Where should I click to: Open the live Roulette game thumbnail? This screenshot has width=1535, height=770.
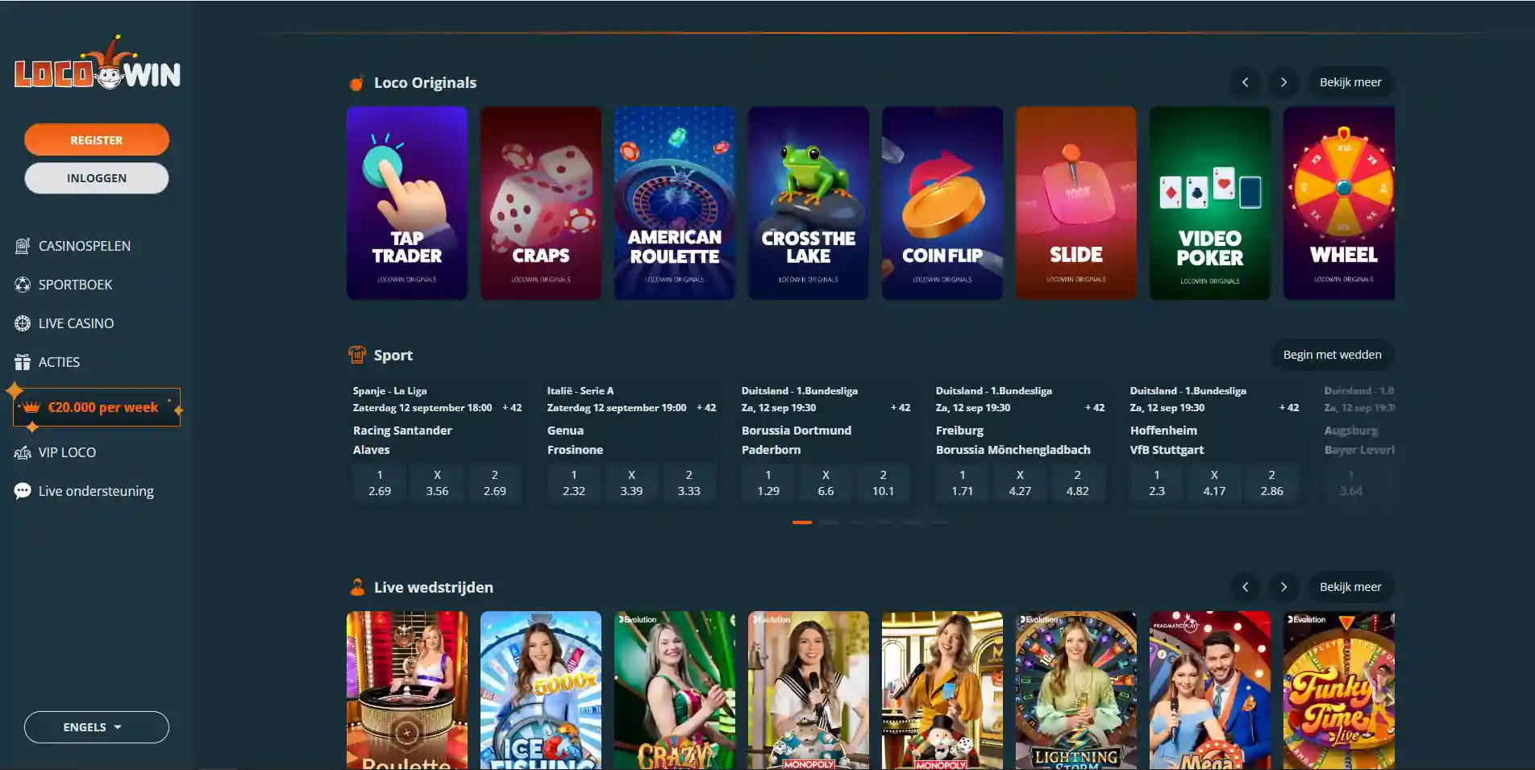(x=407, y=690)
